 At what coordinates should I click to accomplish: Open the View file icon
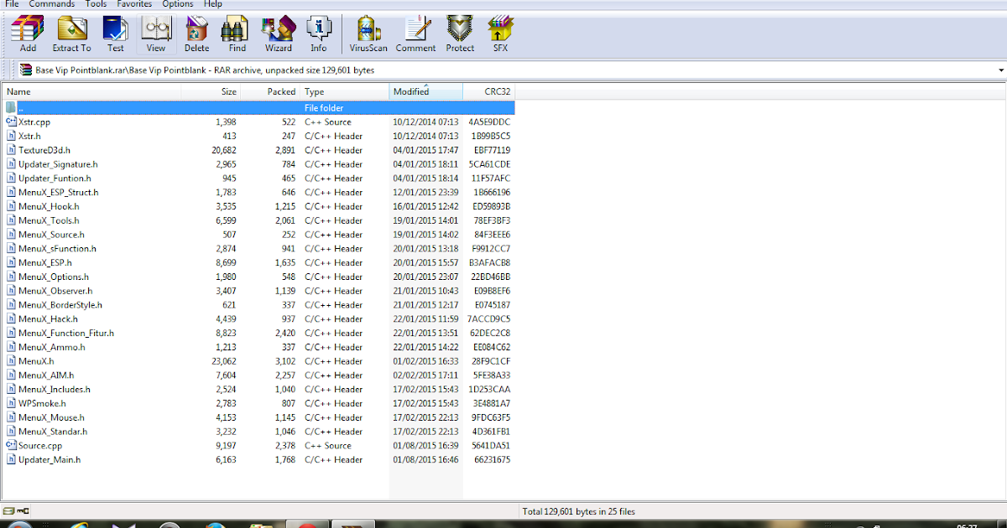pyautogui.click(x=155, y=34)
